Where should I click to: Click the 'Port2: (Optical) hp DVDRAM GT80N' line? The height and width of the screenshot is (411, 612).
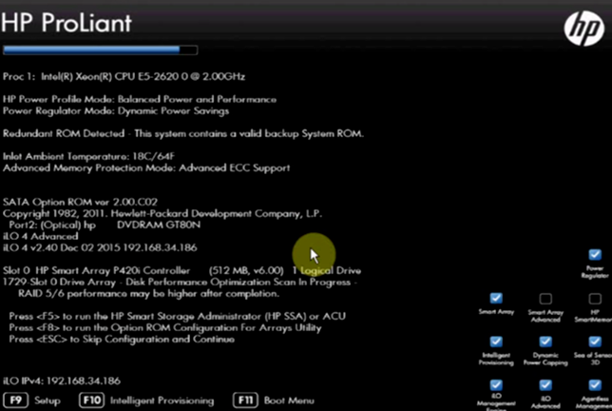105,225
